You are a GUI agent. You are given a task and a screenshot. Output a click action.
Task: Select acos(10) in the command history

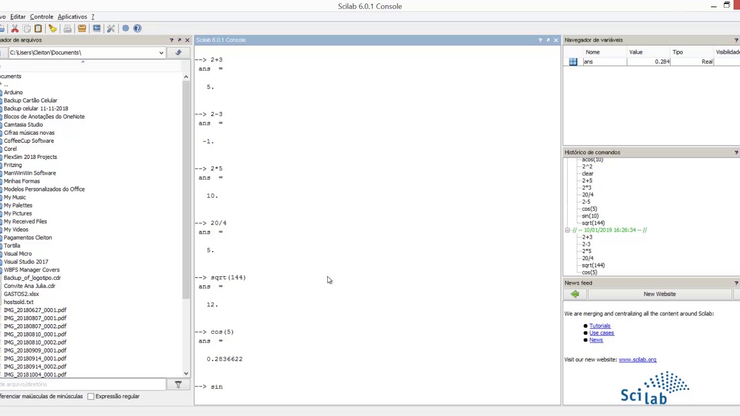tap(593, 160)
